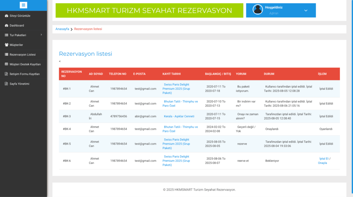353x197 pixels.
Task: Click the Siteyi Görüntüle sidebar icon
Action: click(x=7, y=16)
